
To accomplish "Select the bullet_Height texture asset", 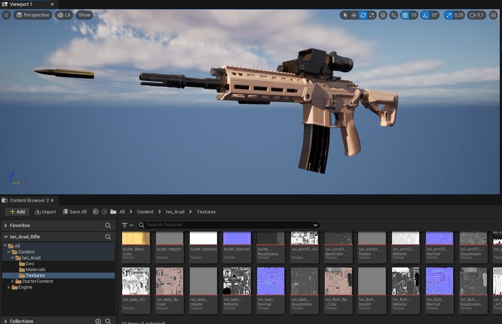I will [170, 247].
